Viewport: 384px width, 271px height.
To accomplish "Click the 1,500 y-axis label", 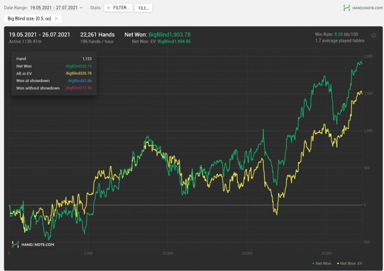I will coord(368,93).
